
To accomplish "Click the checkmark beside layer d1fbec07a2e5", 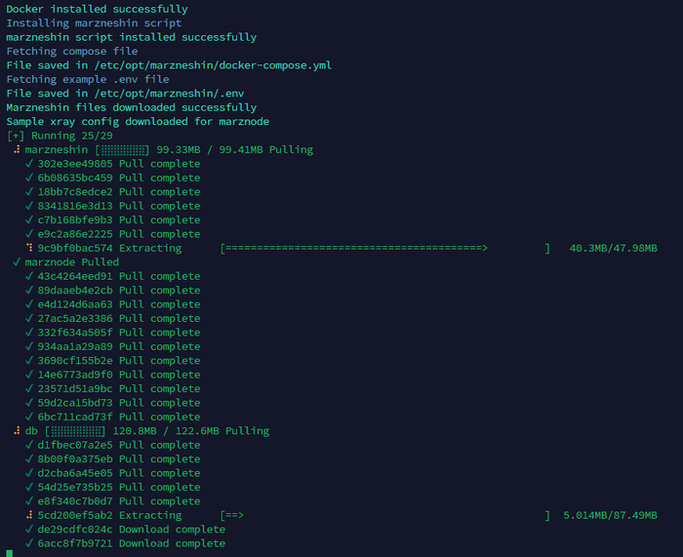I will tap(29, 445).
